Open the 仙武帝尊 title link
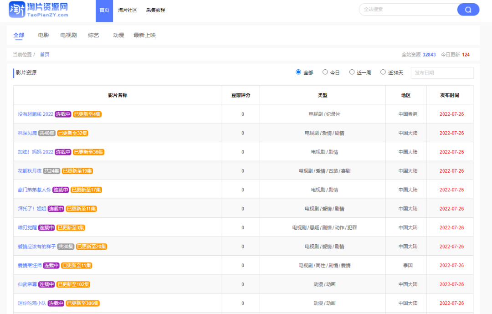Image resolution: width=492 pixels, height=314 pixels. (27, 284)
